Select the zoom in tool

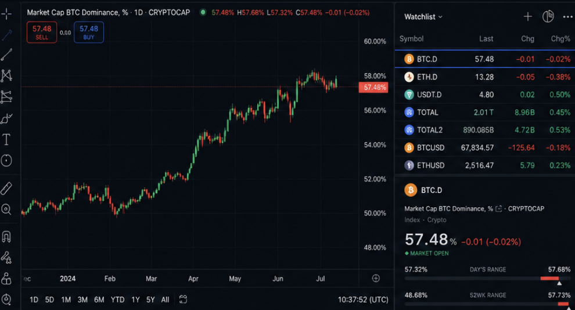click(6, 209)
